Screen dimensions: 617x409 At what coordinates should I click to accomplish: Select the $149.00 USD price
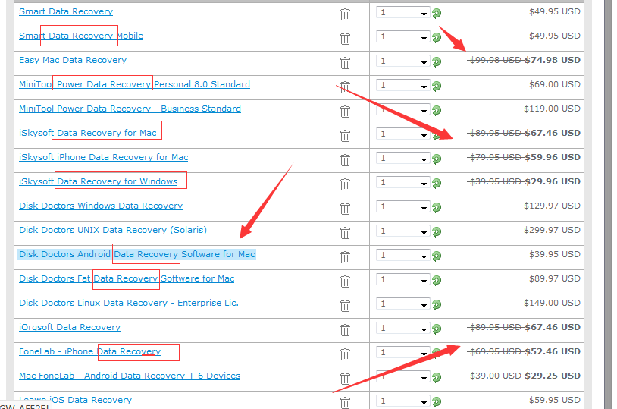coord(552,303)
